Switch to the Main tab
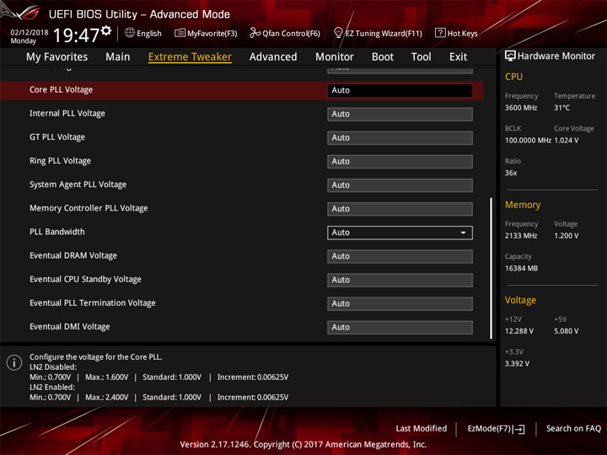 [118, 57]
